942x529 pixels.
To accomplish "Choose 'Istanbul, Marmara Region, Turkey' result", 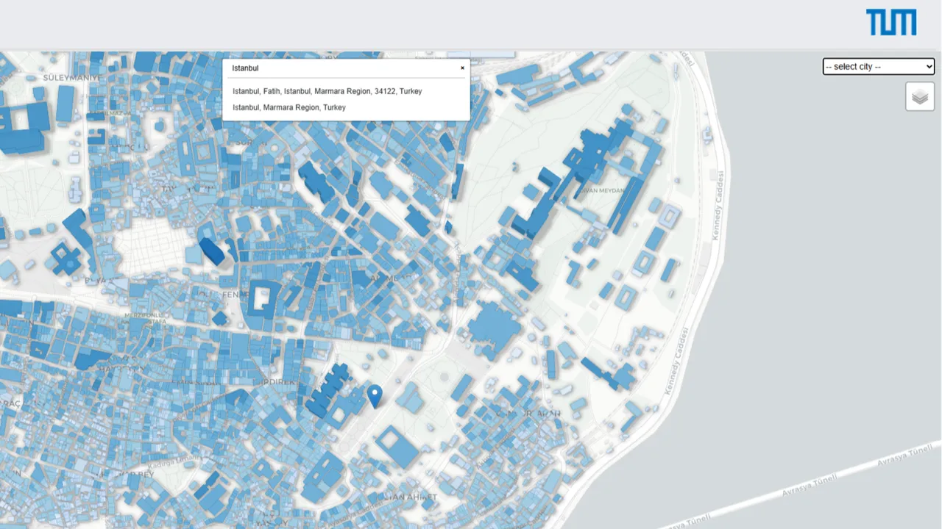I will [x=289, y=107].
